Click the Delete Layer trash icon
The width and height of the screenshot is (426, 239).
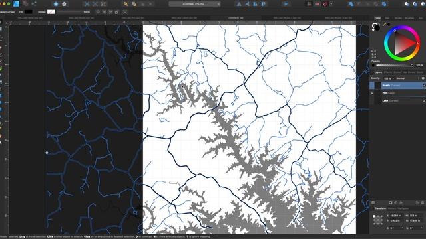(423, 202)
